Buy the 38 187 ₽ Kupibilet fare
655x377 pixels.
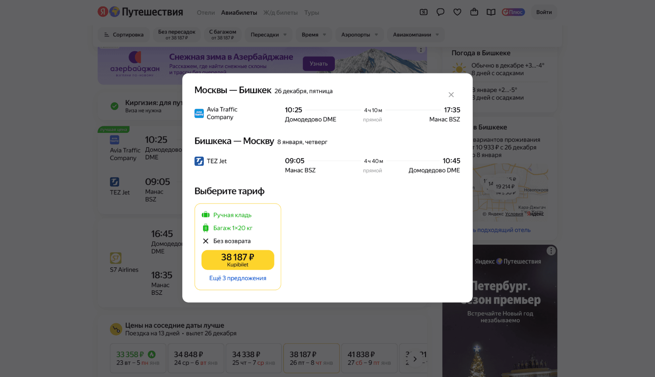tap(238, 260)
